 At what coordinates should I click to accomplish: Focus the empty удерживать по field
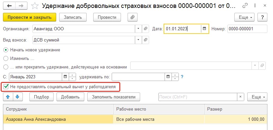pos(138,77)
